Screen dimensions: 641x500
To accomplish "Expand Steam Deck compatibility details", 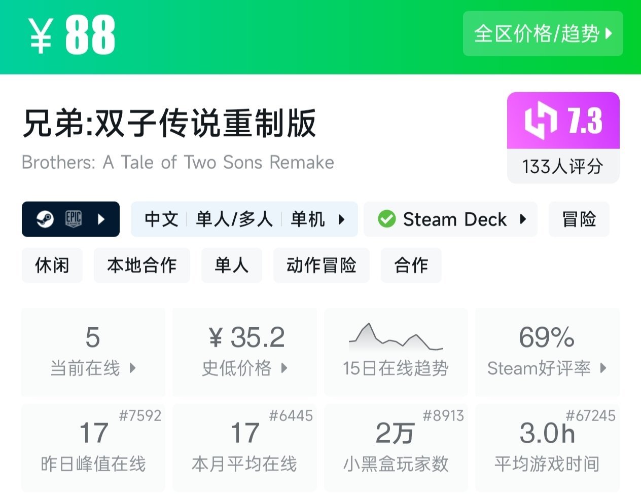I will point(523,219).
